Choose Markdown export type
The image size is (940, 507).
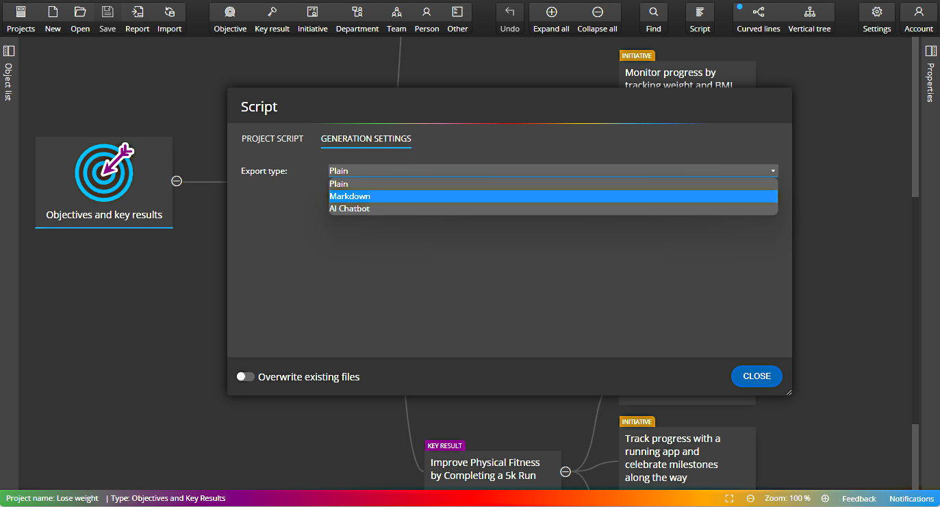click(553, 196)
